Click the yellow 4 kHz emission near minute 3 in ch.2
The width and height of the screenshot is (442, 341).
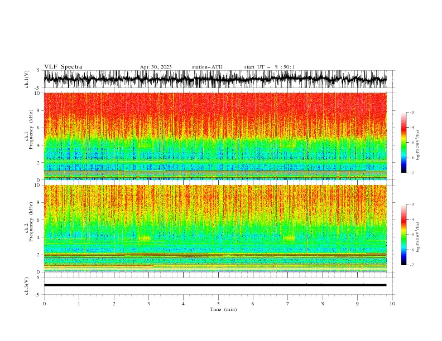coord(145,238)
